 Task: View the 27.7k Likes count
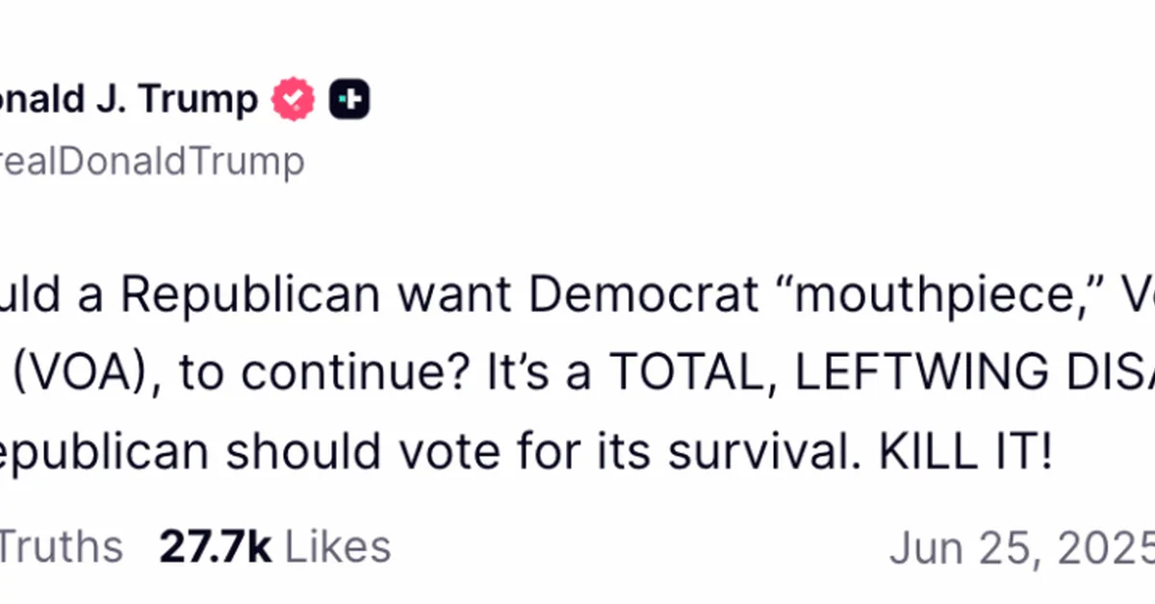274,546
